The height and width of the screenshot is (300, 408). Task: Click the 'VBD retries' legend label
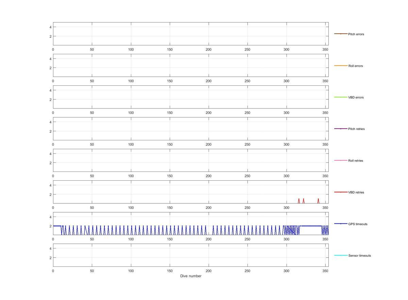[356, 192]
